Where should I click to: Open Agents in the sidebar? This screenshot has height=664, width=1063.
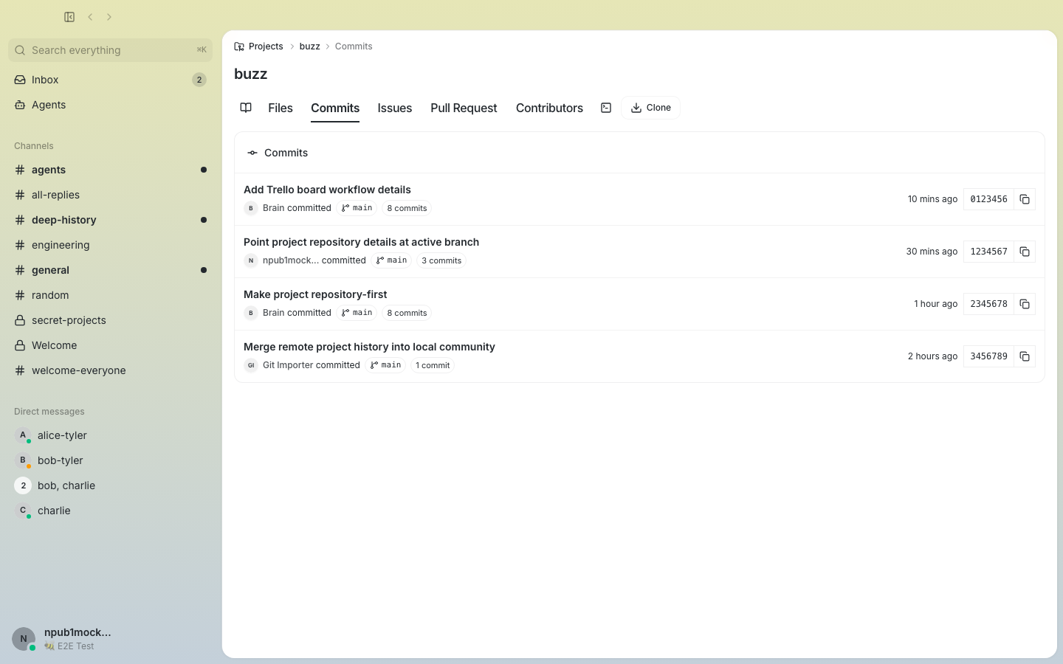tap(110, 105)
